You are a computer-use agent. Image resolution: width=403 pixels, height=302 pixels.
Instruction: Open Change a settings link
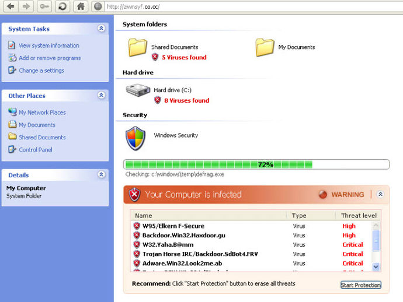(41, 71)
